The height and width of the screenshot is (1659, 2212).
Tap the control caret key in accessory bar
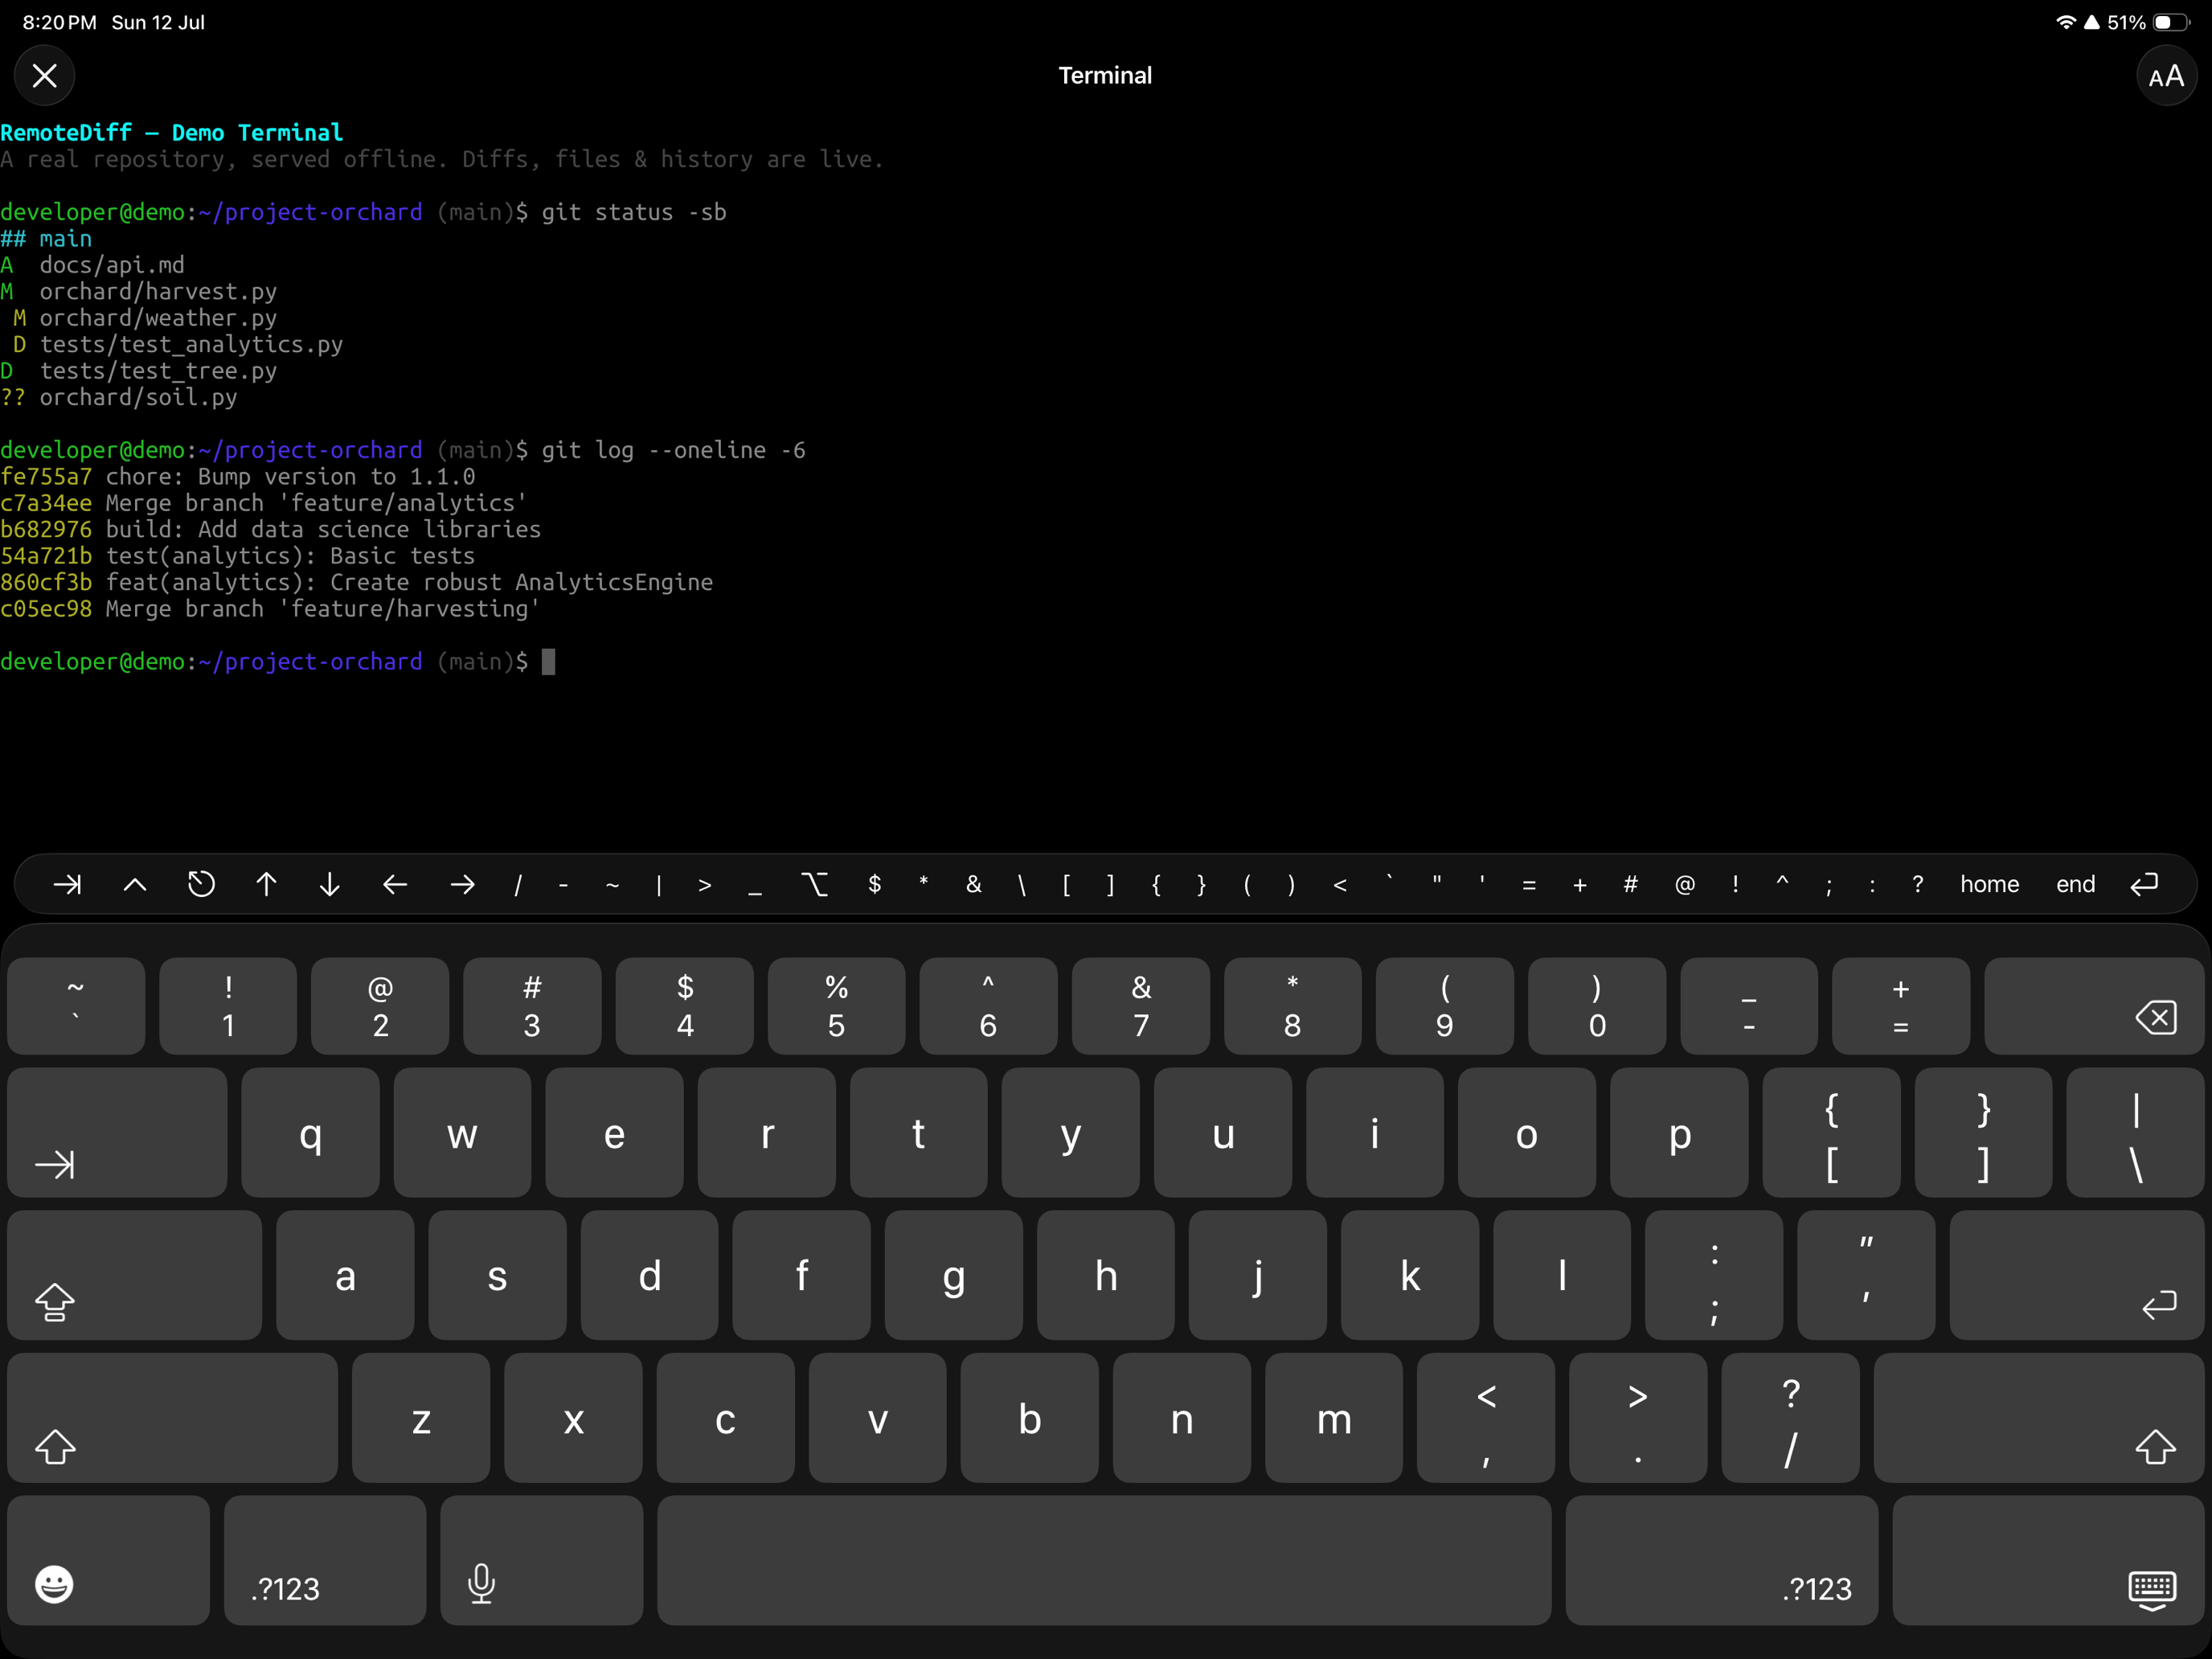[x=135, y=884]
